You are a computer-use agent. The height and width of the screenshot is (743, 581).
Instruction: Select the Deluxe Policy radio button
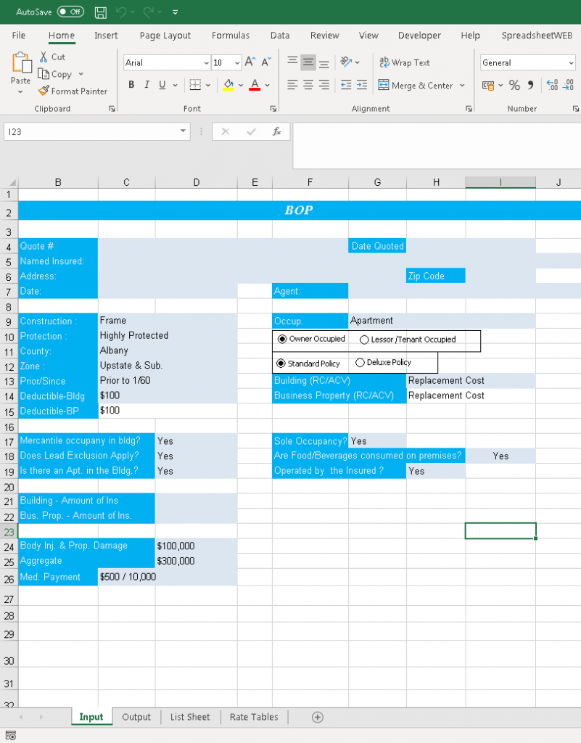(360, 363)
